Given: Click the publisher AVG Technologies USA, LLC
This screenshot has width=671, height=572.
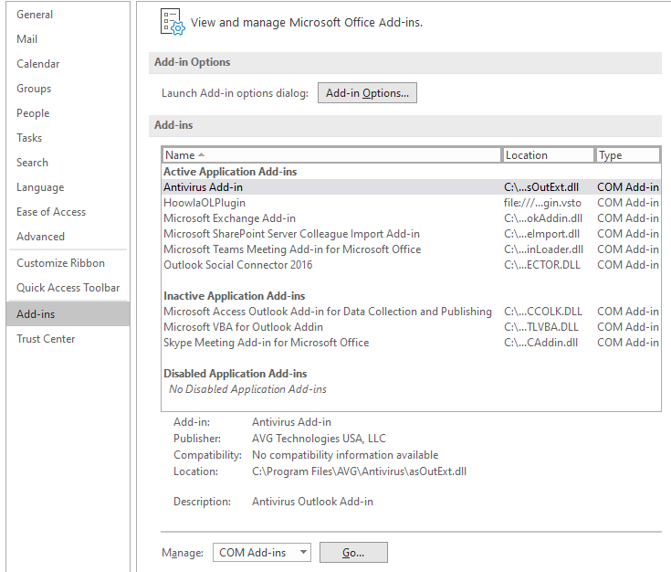Looking at the screenshot, I should click(319, 439).
